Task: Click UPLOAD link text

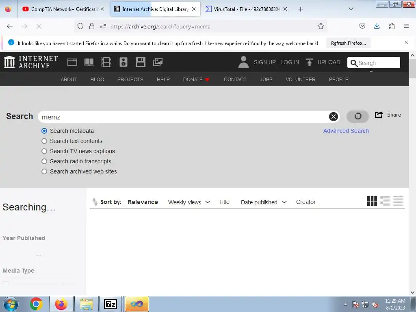Action: (x=329, y=62)
